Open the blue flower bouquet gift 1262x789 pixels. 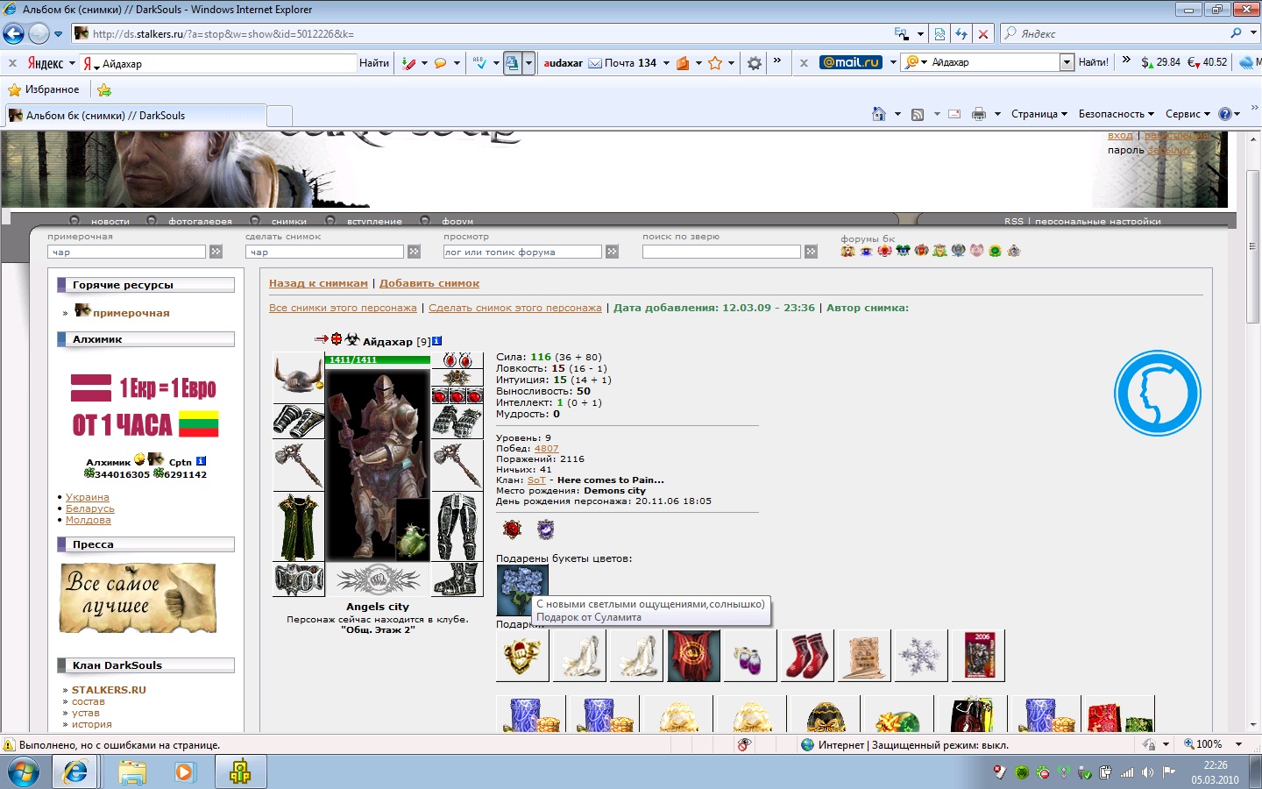[x=521, y=590]
